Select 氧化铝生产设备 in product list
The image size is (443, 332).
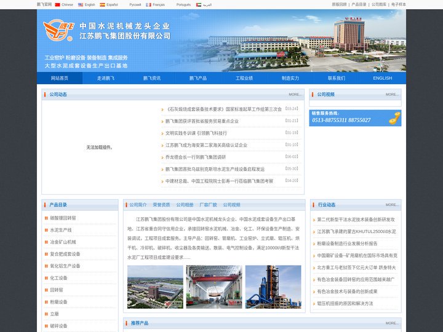pos(65,266)
